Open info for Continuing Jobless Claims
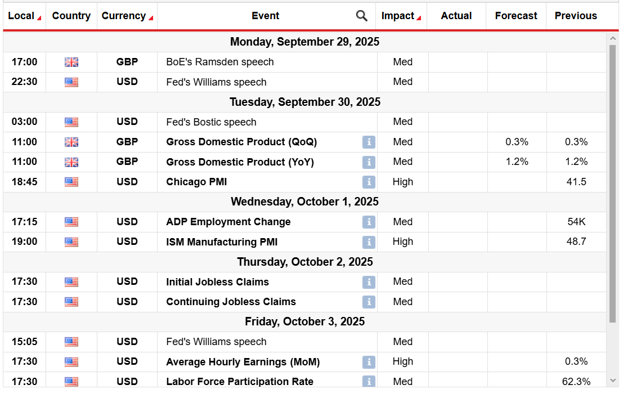 click(x=369, y=302)
